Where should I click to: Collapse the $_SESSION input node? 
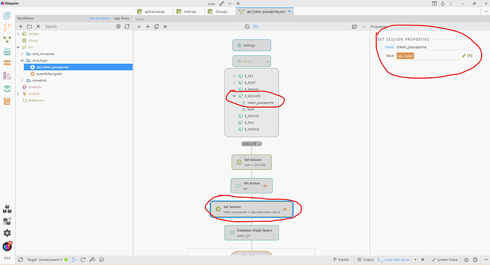pos(234,96)
